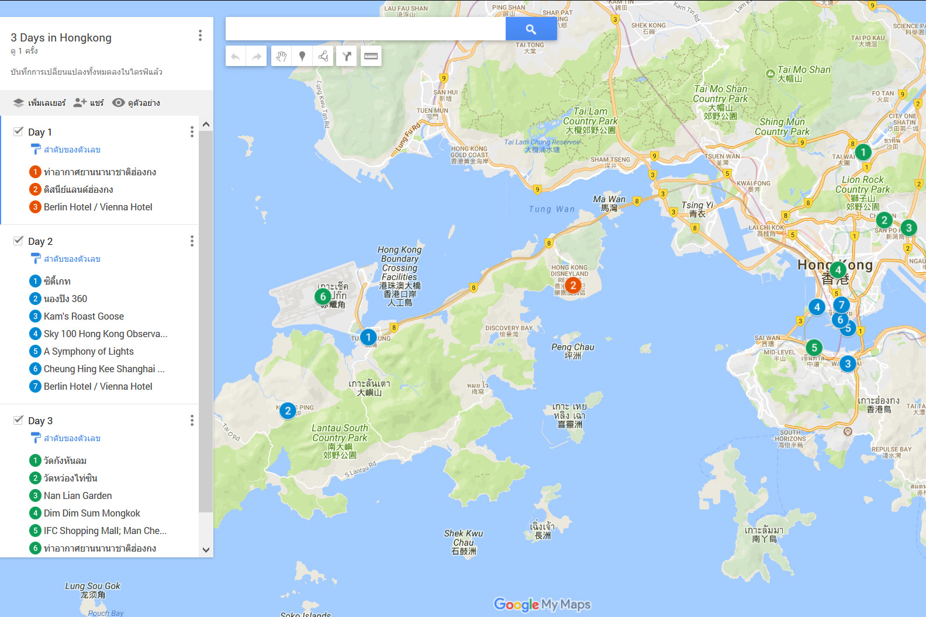Uncheck the Day 3 layer checkbox
This screenshot has height=617, width=926.
coord(19,420)
